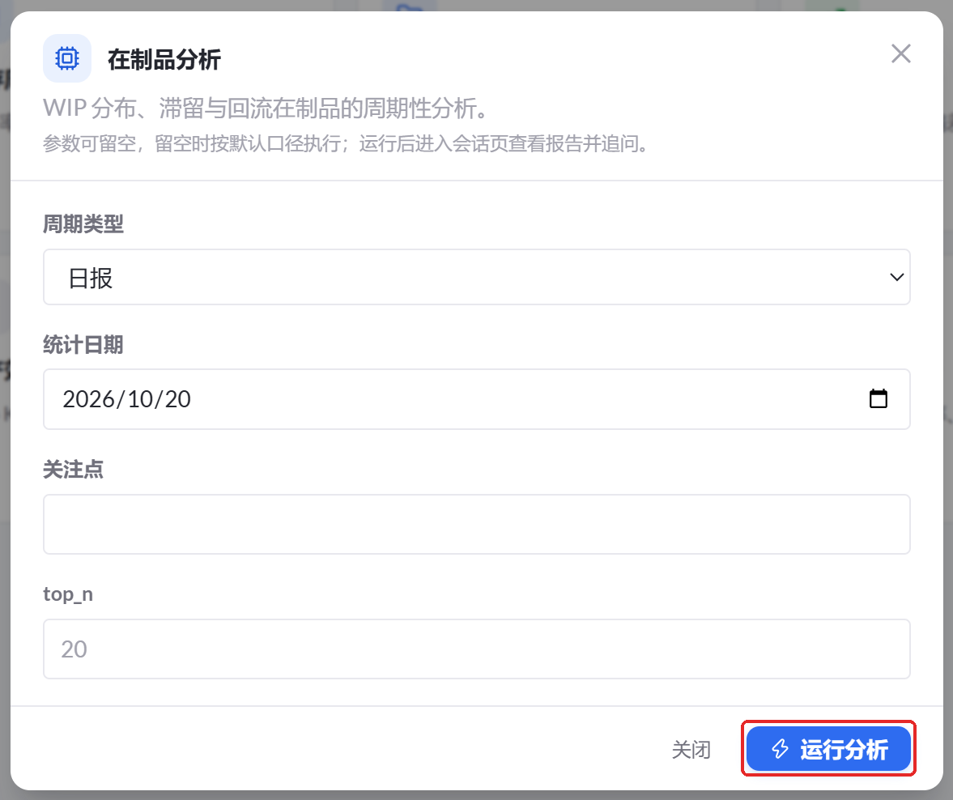Close the dialog with the X icon
The width and height of the screenshot is (953, 800).
900,53
